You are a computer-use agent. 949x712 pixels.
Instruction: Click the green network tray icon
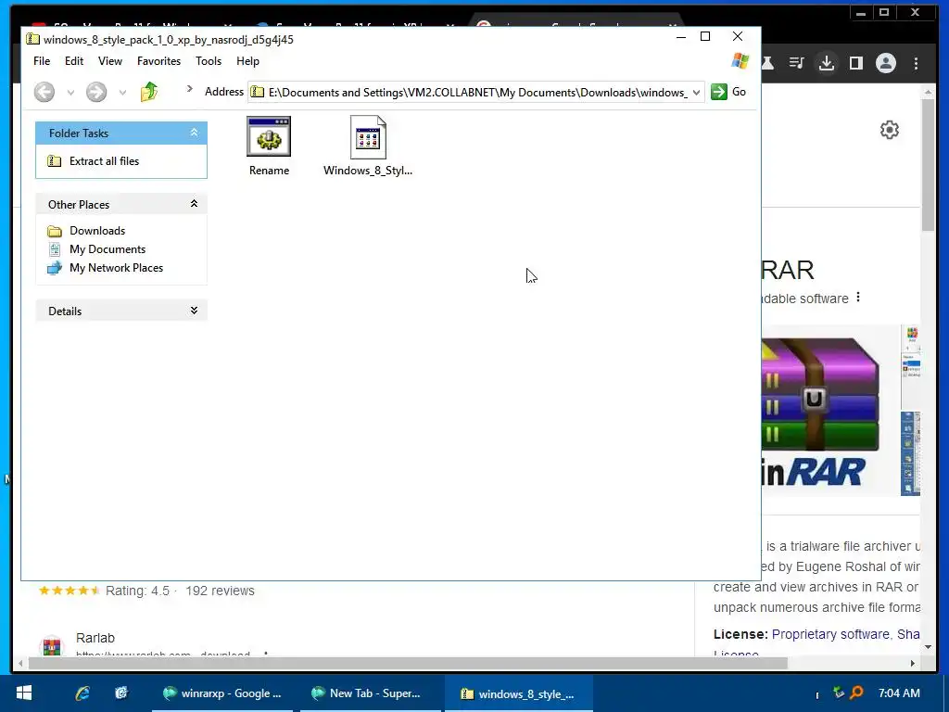tap(839, 693)
